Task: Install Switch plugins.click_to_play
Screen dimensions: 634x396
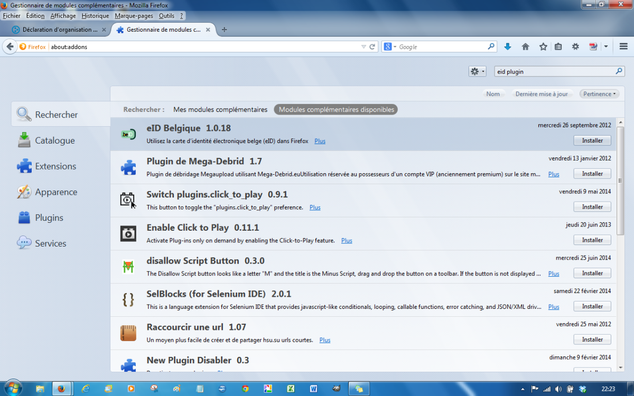Action: coord(592,207)
